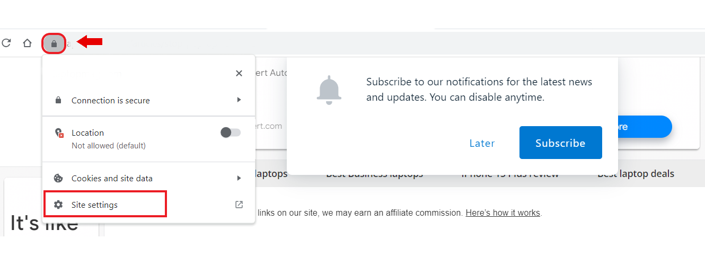705x265 pixels.
Task: Open the Best laptop deals tab
Action: point(636,174)
